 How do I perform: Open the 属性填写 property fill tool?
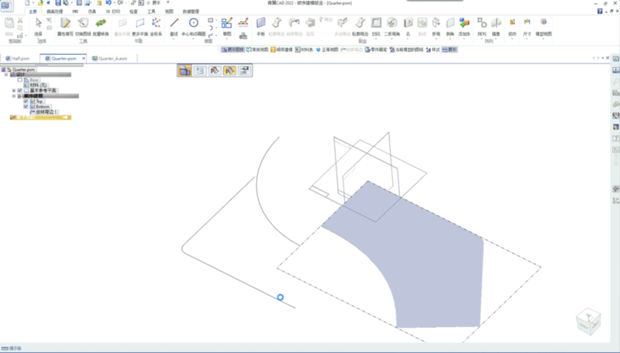[x=65, y=25]
